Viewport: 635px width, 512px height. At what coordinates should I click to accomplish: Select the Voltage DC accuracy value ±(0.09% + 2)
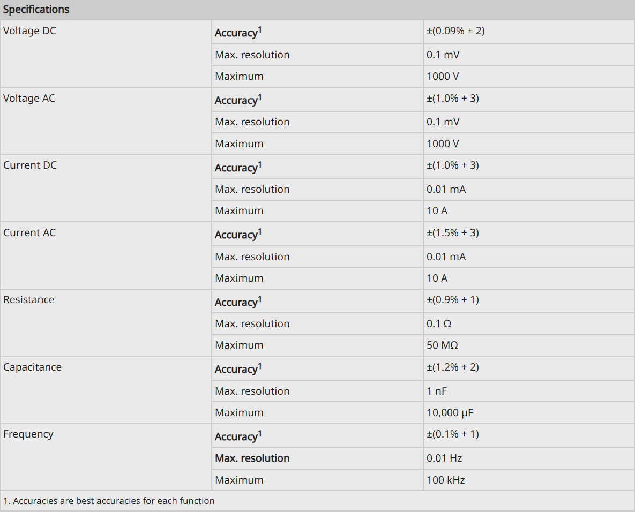point(455,31)
